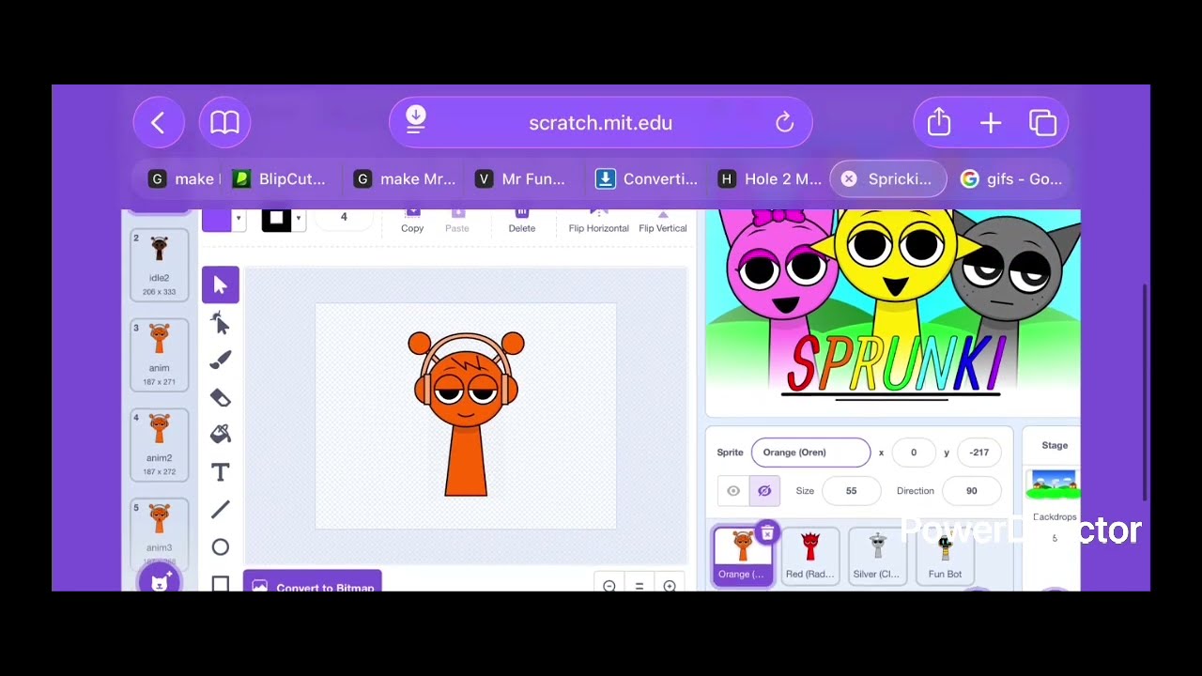Image resolution: width=1202 pixels, height=676 pixels.
Task: Switch to the gifs - Go... browser tab
Action: [x=1012, y=178]
